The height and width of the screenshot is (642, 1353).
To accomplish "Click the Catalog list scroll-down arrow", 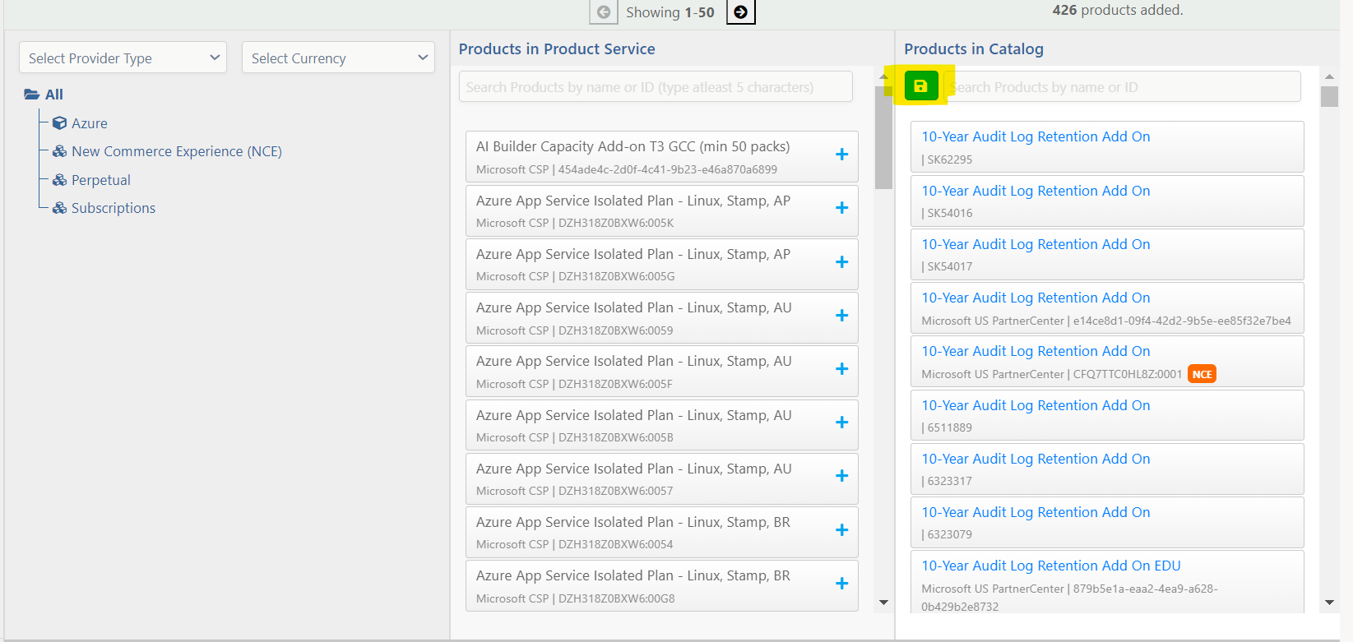I will tap(1329, 603).
